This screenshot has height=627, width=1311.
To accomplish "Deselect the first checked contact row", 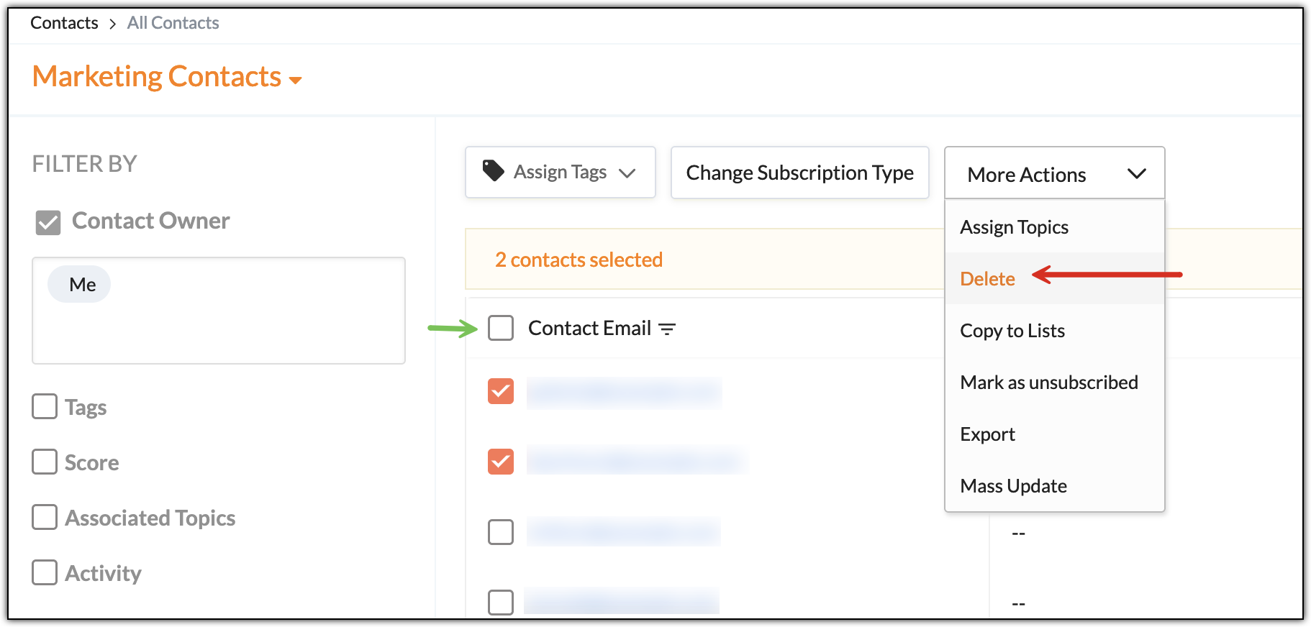I will (x=501, y=391).
